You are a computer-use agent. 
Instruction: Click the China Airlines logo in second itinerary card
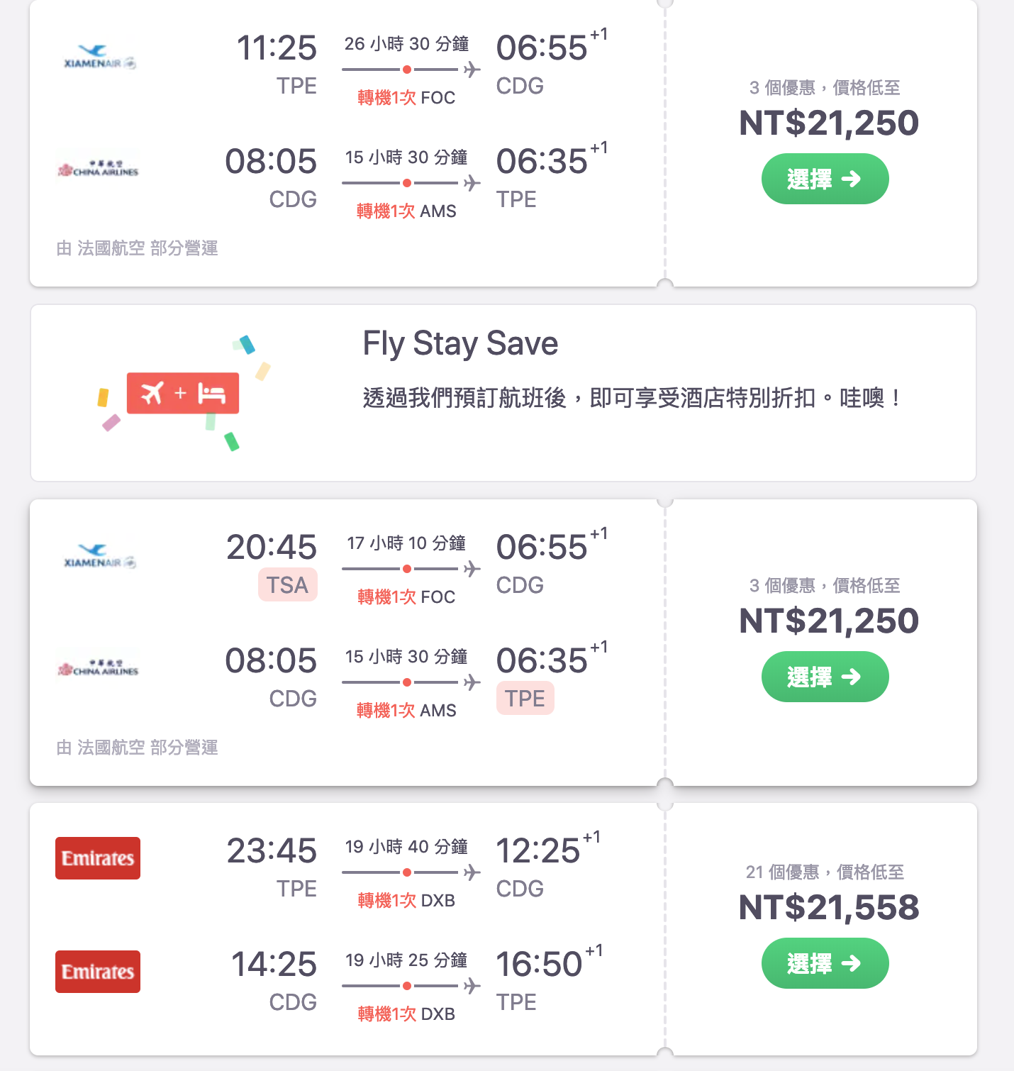point(98,669)
